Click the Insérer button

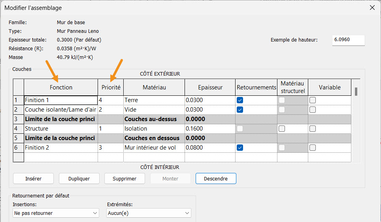[x=33, y=178]
